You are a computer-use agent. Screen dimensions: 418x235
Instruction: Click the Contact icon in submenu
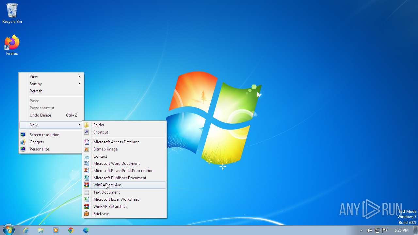(x=87, y=156)
